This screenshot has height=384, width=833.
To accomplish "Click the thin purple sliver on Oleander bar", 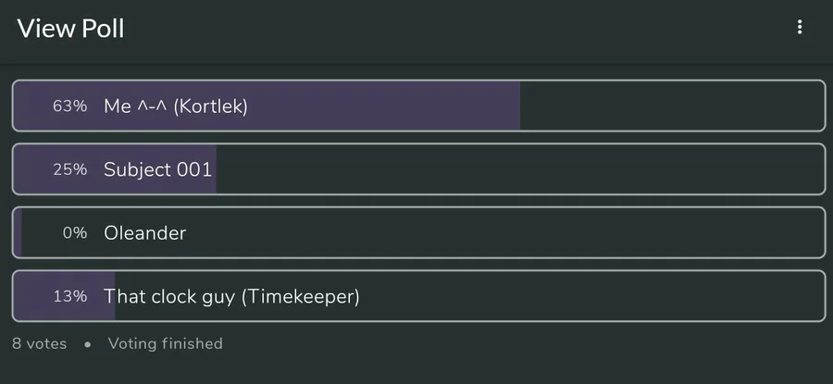I will point(19,233).
